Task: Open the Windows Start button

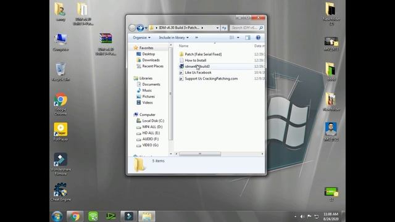Action: 57,216
